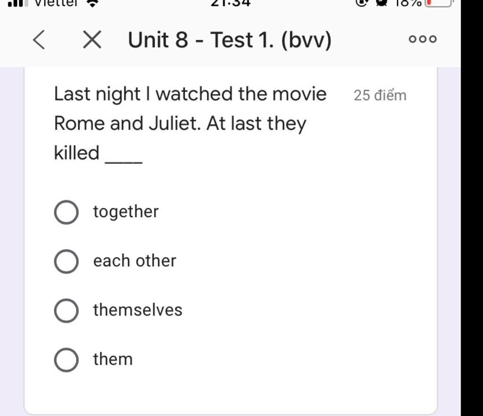The image size is (483, 416).
Task: Tap the 'them' answer label
Action: click(x=113, y=359)
